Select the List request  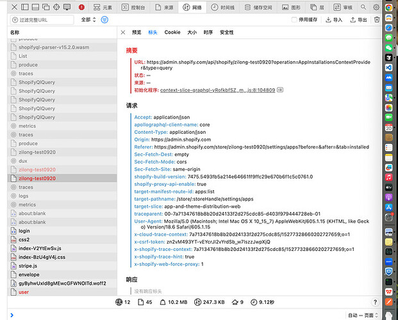62,56
